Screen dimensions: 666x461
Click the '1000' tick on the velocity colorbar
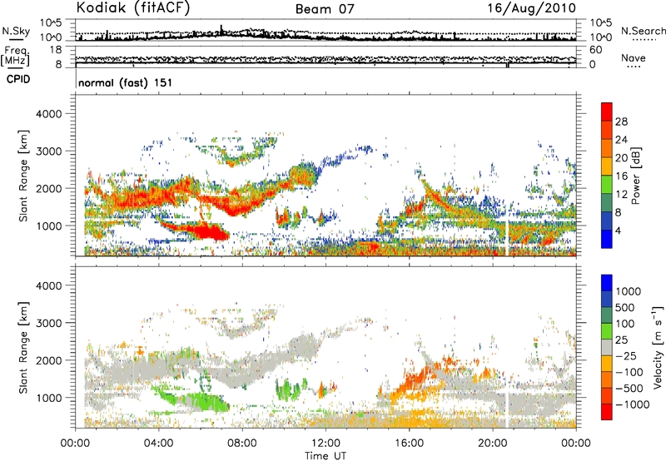tap(628, 291)
